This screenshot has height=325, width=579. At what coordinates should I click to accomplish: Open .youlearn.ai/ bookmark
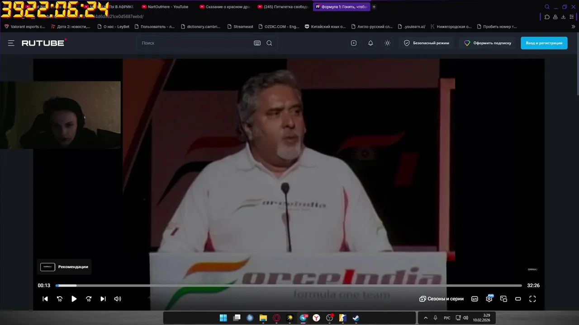click(412, 27)
